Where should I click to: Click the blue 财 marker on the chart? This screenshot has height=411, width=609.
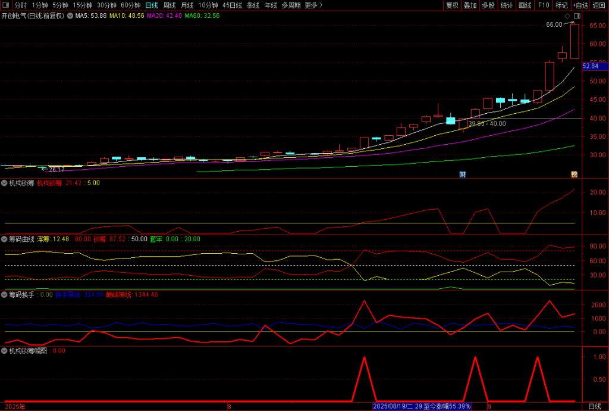click(463, 174)
